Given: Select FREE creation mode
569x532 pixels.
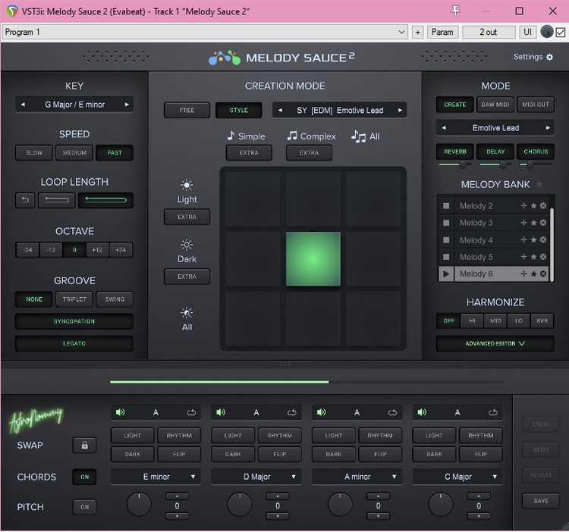Looking at the screenshot, I should [x=187, y=110].
